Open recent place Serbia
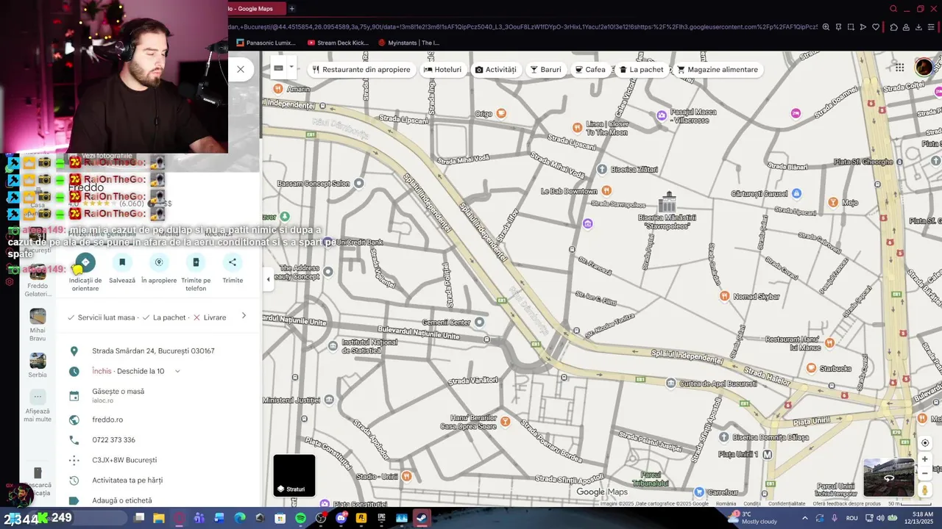Screen dimensions: 942x529 pos(38,365)
